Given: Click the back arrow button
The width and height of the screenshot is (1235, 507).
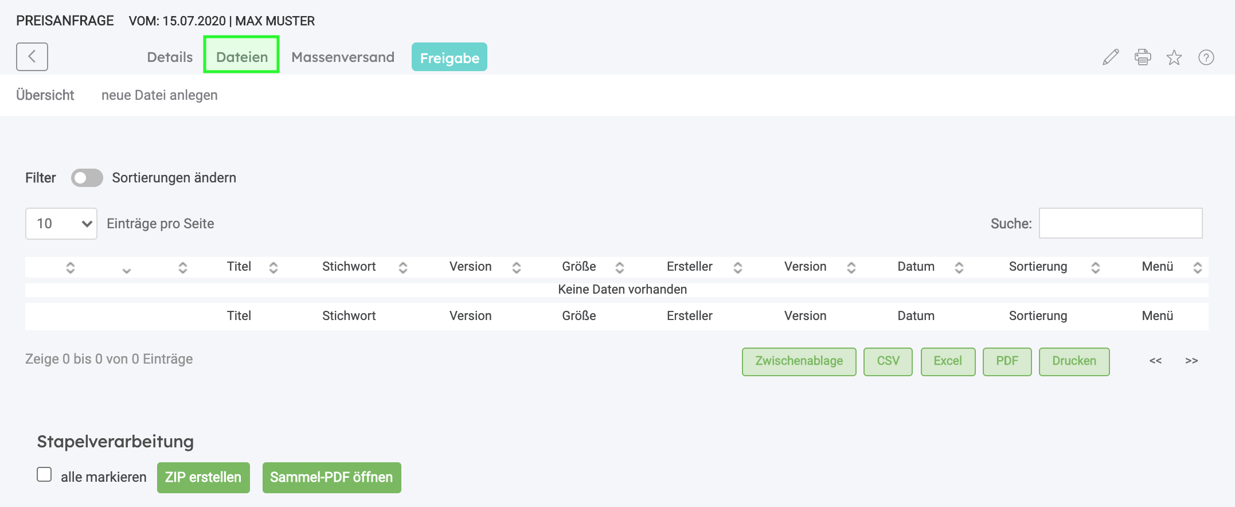Looking at the screenshot, I should 32,57.
